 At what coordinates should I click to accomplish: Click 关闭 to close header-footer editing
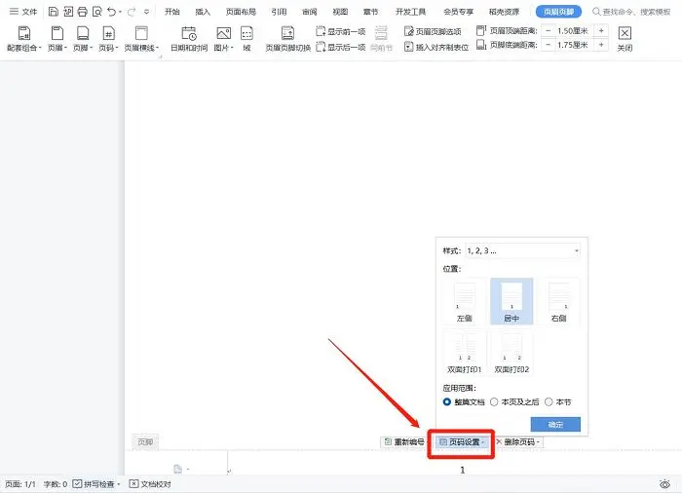[x=625, y=39]
